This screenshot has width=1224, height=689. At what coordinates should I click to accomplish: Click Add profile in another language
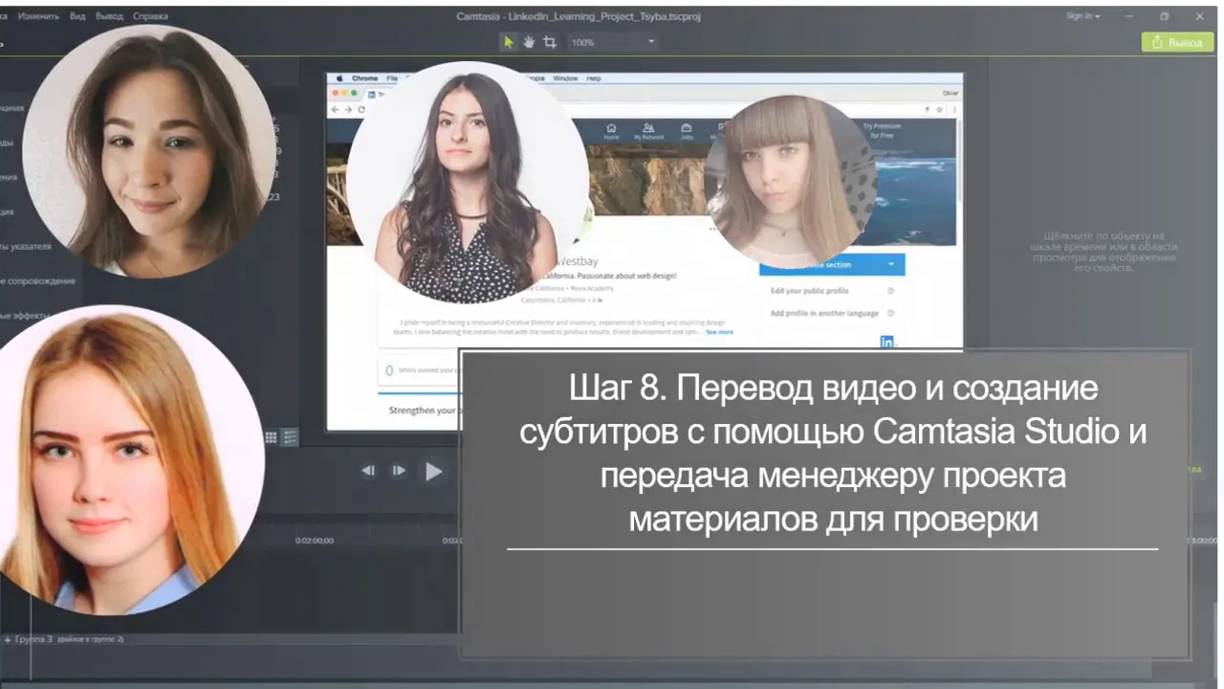(824, 314)
